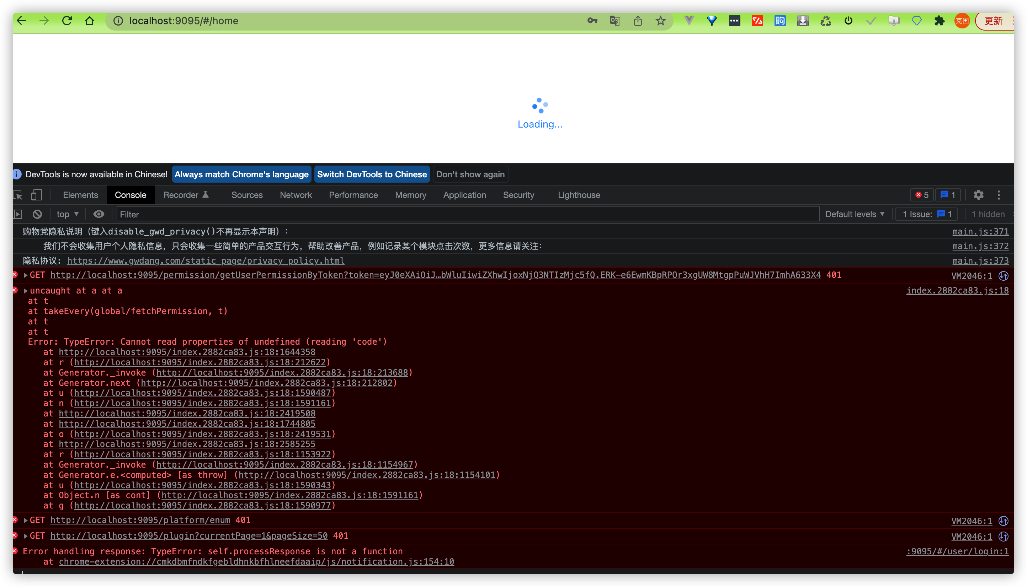Bookmark page with the star icon
The height and width of the screenshot is (587, 1027).
(x=660, y=21)
